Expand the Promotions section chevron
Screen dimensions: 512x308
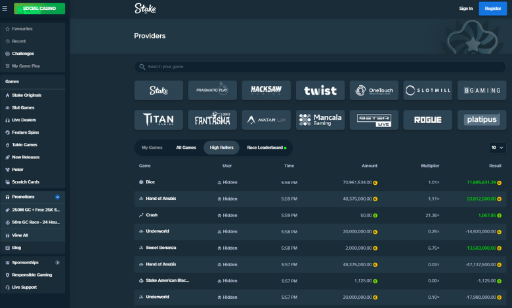point(57,197)
